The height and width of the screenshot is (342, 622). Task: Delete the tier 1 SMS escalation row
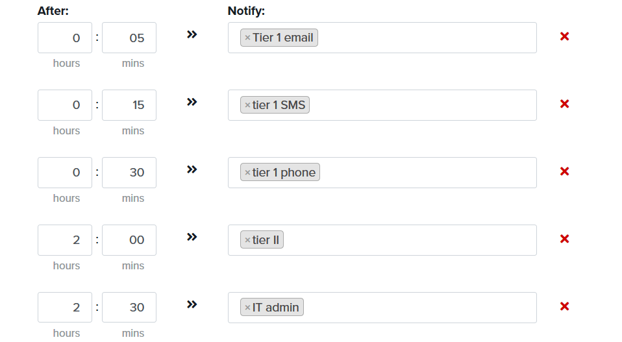[x=564, y=104]
